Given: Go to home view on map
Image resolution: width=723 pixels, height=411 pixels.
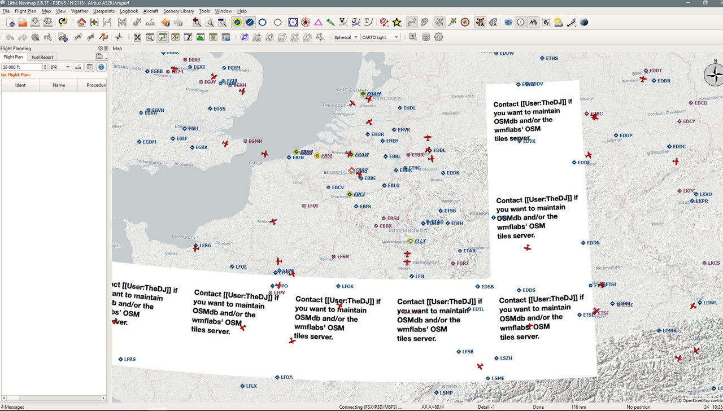Looking at the screenshot, I should click(82, 23).
